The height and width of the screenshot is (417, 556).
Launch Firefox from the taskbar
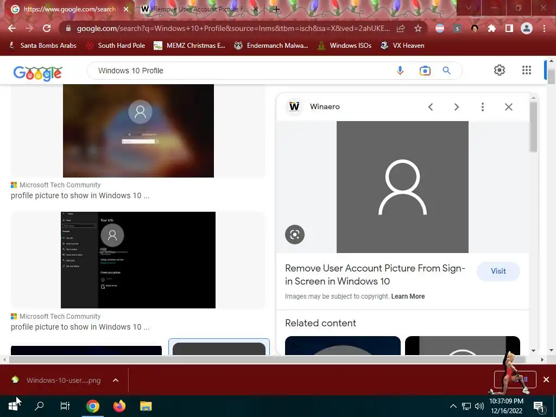point(119,406)
